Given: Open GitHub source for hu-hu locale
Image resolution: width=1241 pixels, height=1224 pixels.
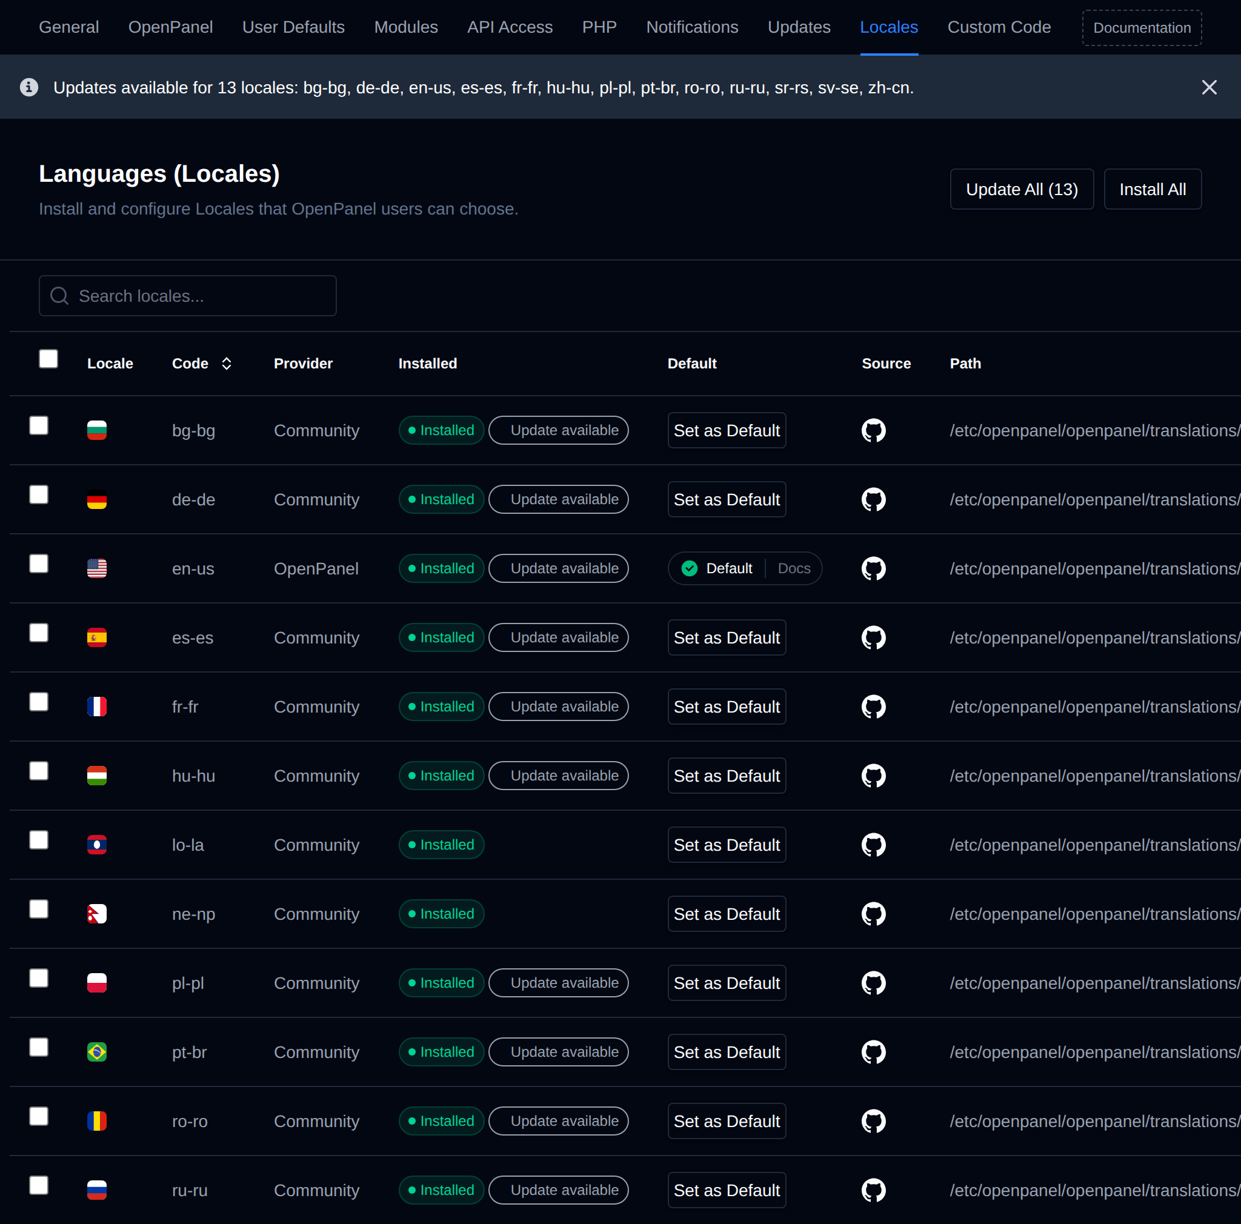Looking at the screenshot, I should (x=874, y=776).
